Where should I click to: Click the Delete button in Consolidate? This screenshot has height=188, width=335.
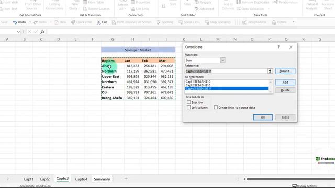coord(285,90)
